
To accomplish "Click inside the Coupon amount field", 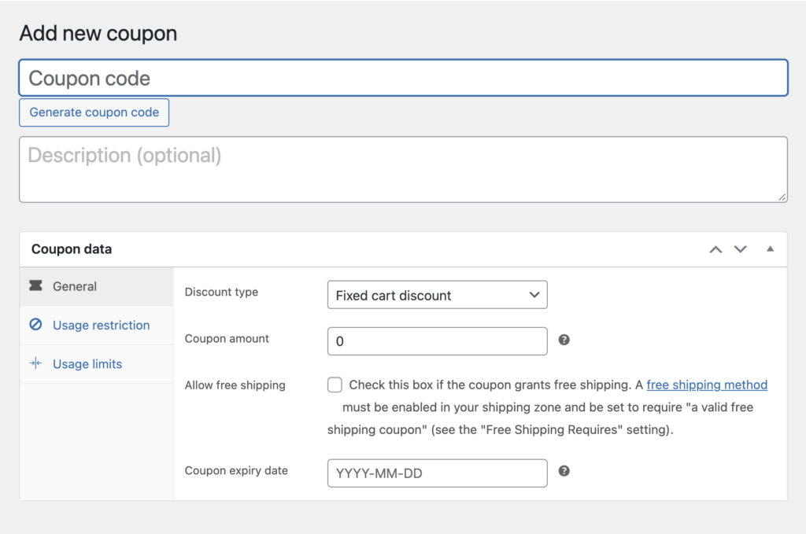I will point(437,341).
